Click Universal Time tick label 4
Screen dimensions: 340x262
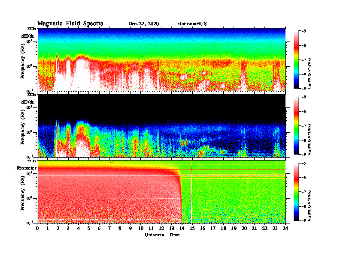coord(79,228)
